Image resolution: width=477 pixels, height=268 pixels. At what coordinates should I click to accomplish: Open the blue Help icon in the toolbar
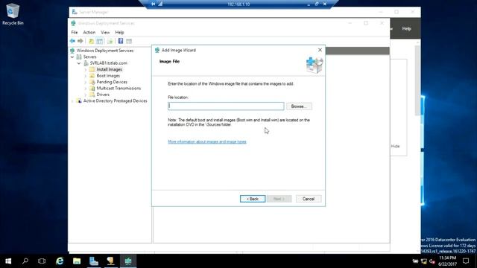click(121, 41)
